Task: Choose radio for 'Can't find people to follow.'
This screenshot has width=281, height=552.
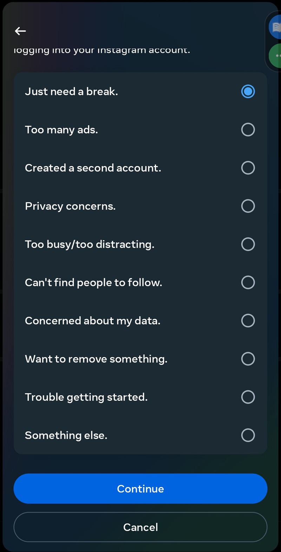Action: point(248,282)
